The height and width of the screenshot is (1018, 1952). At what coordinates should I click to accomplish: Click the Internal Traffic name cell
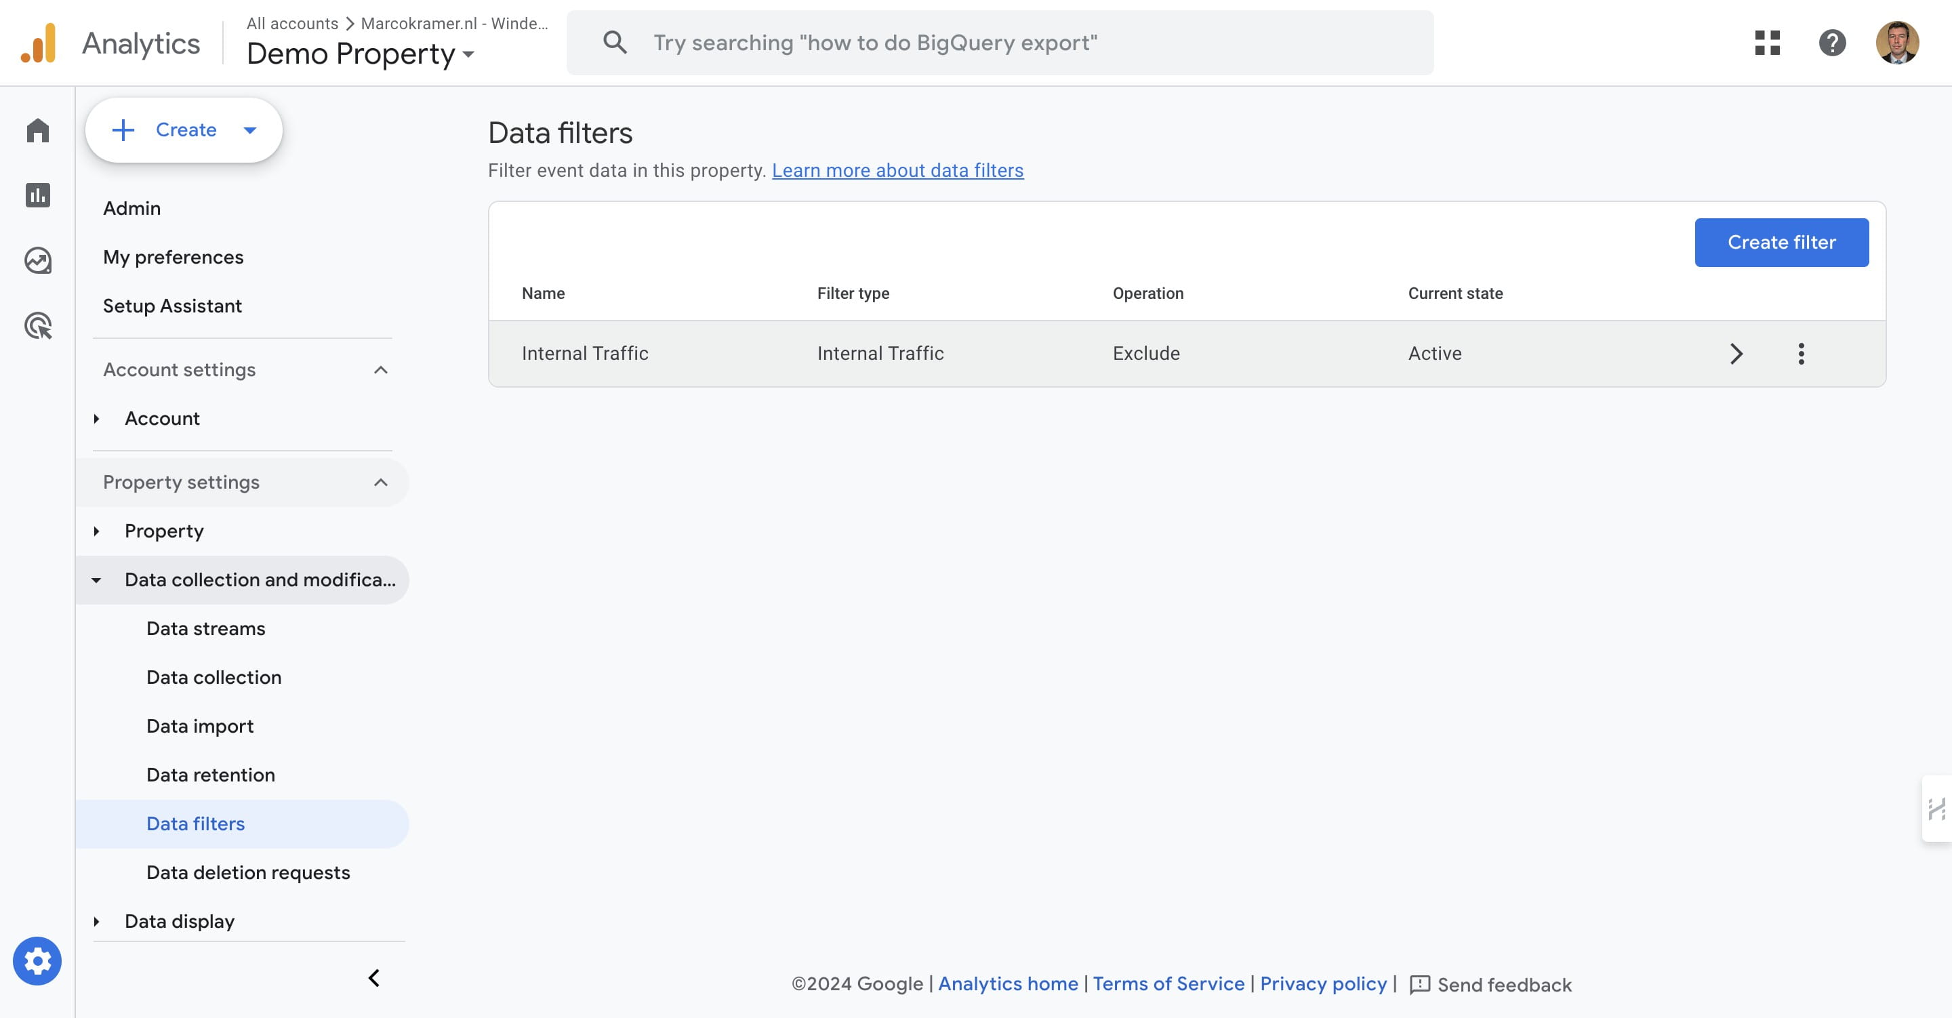click(585, 353)
